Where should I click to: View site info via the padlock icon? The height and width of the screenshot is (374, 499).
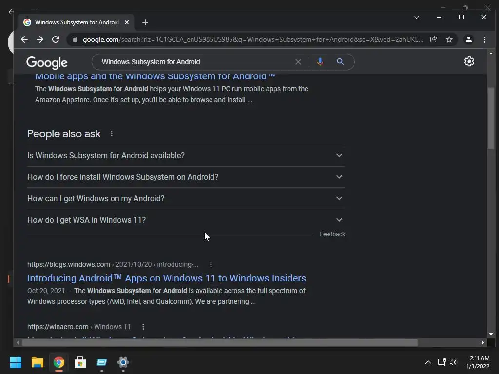[x=75, y=39]
